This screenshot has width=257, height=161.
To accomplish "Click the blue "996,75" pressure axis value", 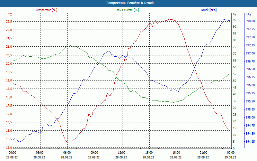I will [250, 62].
